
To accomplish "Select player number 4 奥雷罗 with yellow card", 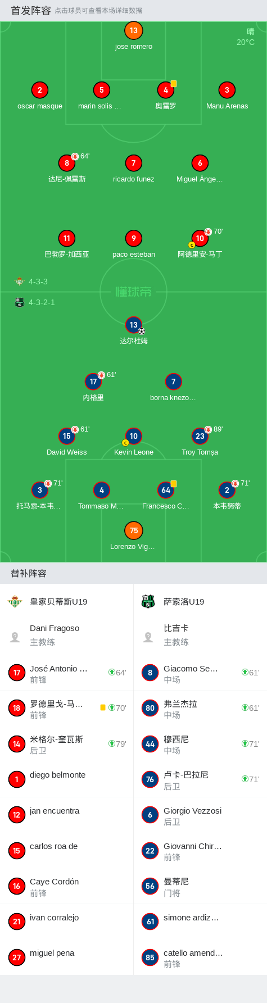I will (165, 90).
